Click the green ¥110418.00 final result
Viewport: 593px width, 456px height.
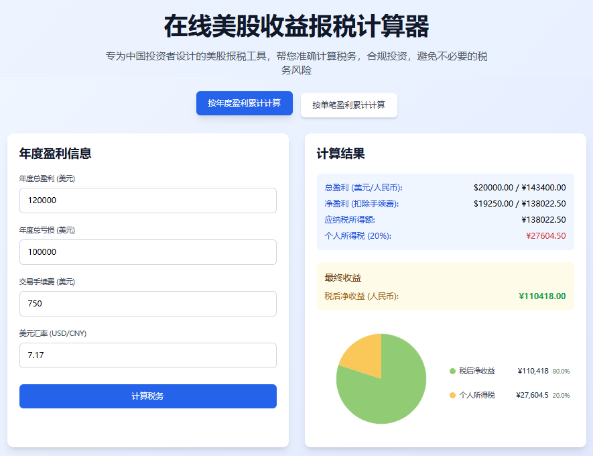[x=541, y=296]
